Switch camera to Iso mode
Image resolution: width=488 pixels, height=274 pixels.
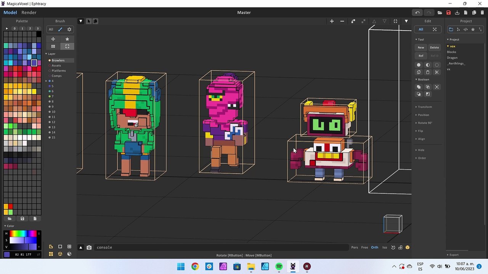(385, 247)
